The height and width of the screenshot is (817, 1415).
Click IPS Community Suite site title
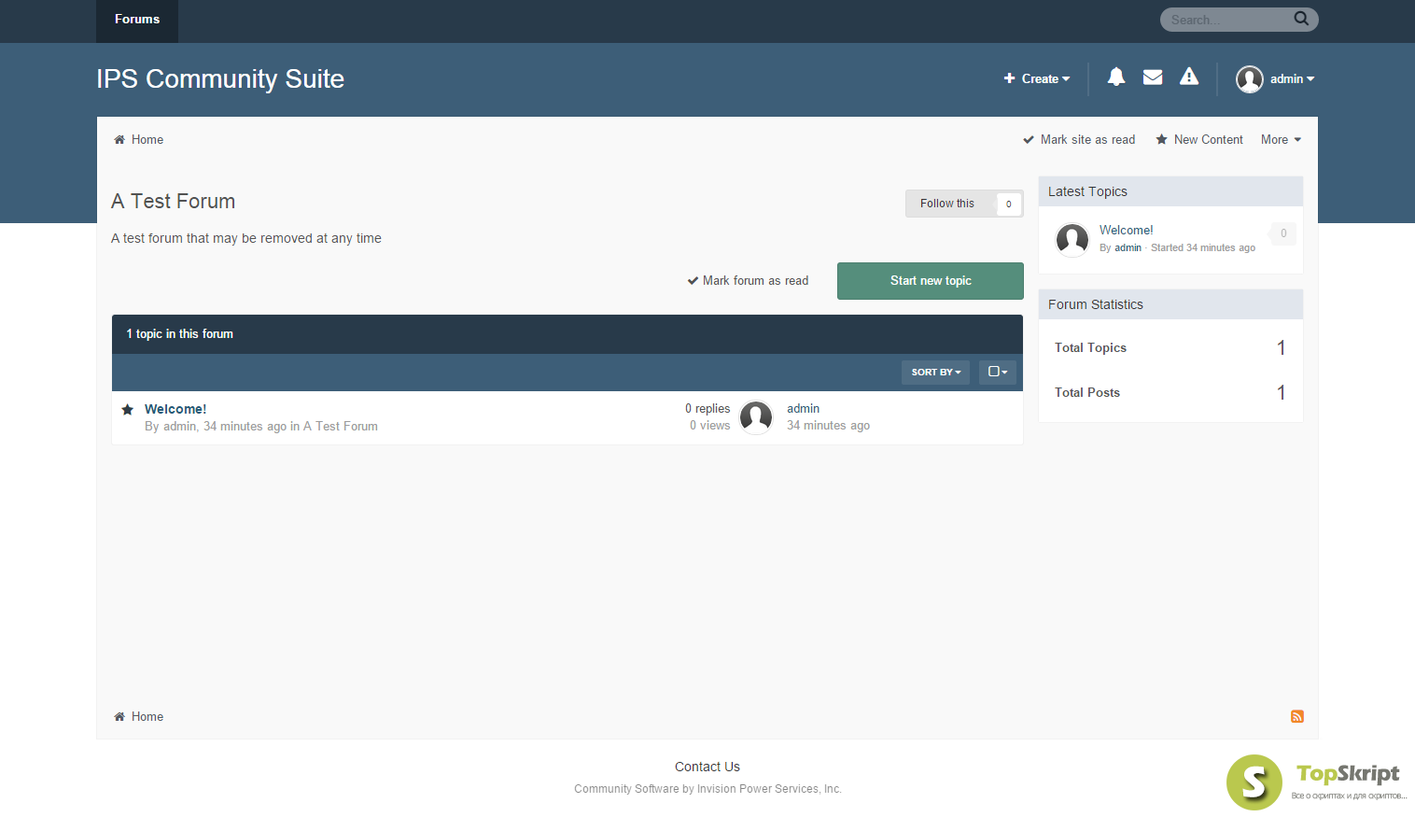coord(220,79)
